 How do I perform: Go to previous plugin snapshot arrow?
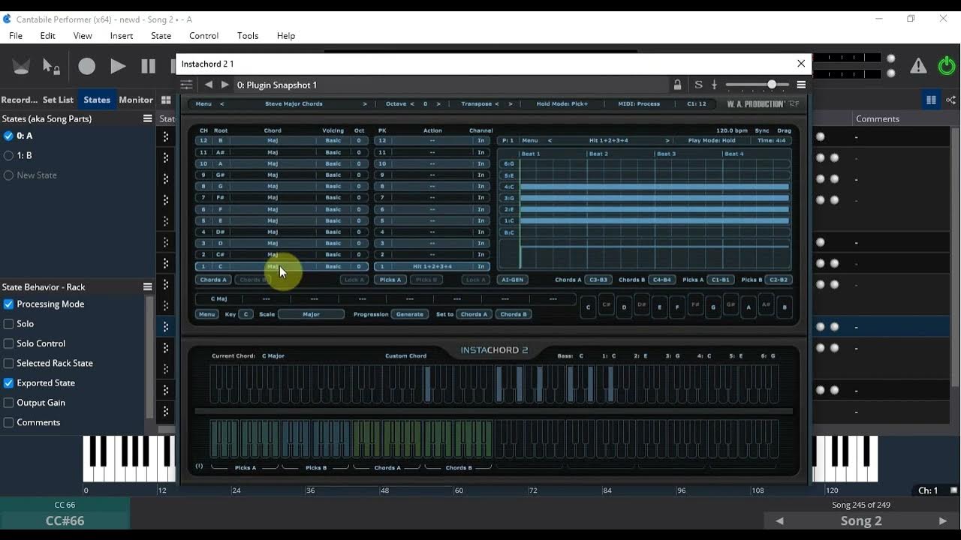(209, 85)
